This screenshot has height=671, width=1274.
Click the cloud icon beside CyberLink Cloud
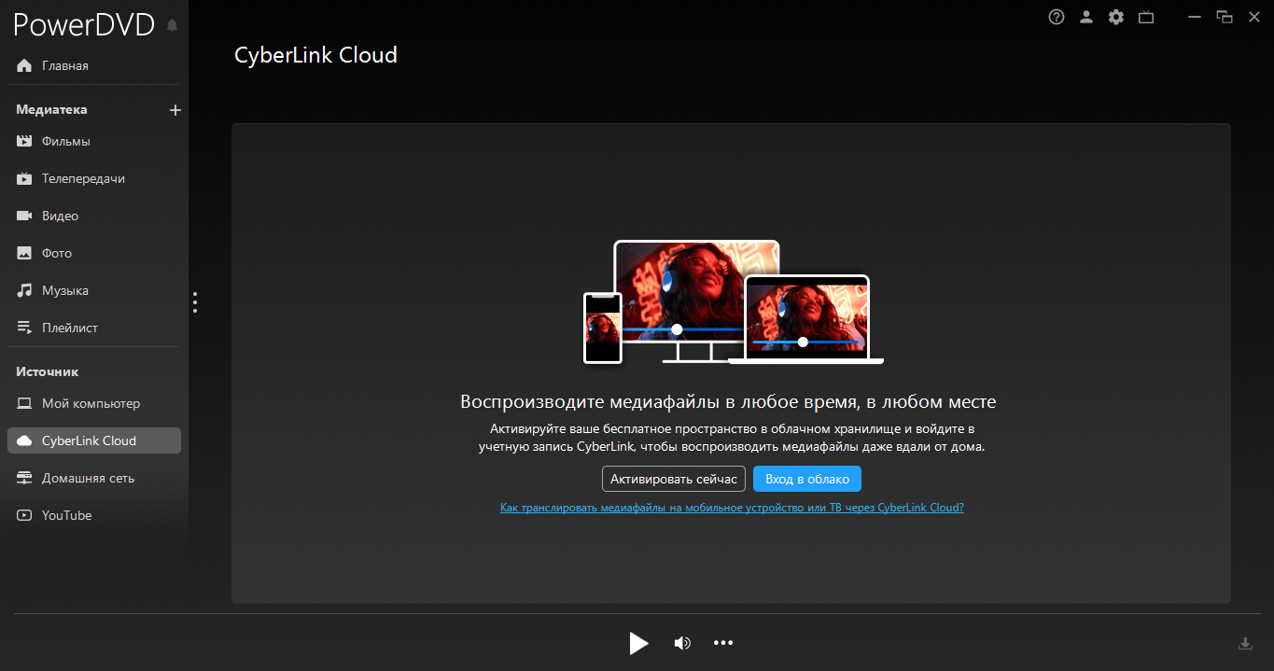click(x=24, y=440)
